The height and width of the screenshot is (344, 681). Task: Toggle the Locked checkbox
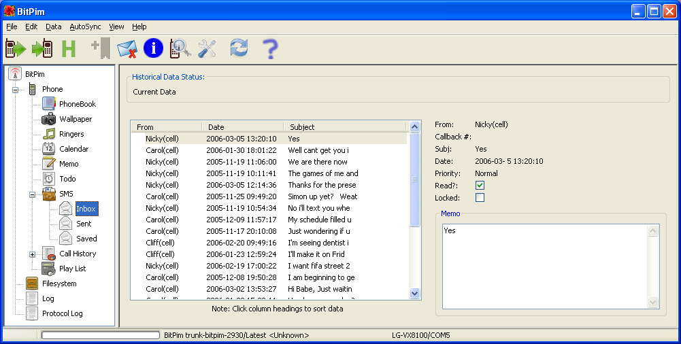point(480,198)
